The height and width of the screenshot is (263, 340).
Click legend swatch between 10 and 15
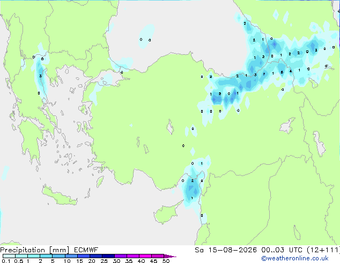(71, 256)
